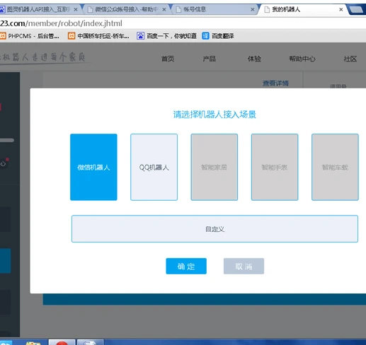Open 帮助中心 in site navigation
The width and height of the screenshot is (366, 345).
coord(302,59)
